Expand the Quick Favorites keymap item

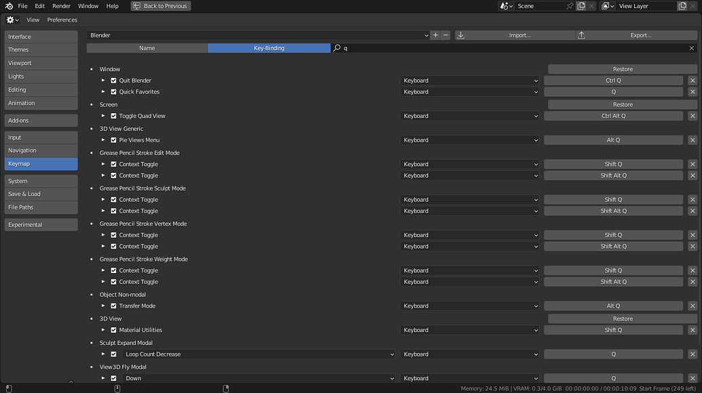tap(103, 91)
